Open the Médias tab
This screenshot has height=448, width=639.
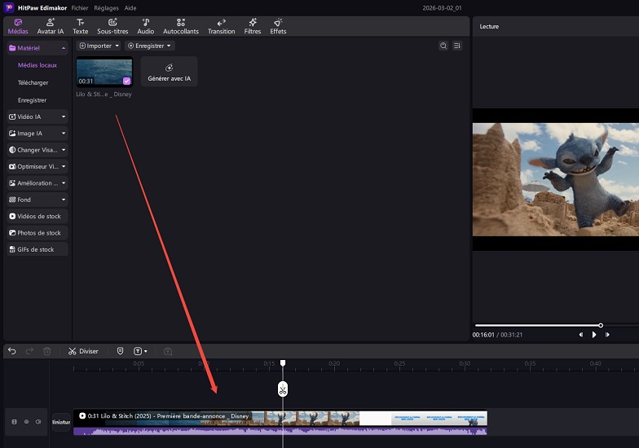coord(18,26)
